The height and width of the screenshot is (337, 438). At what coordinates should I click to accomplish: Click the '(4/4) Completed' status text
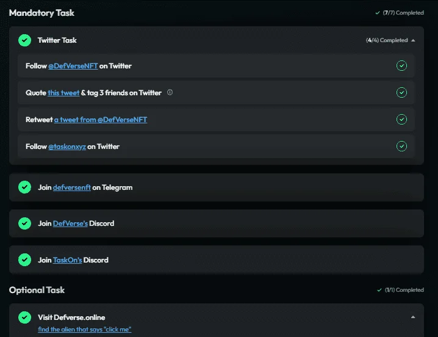pos(387,40)
